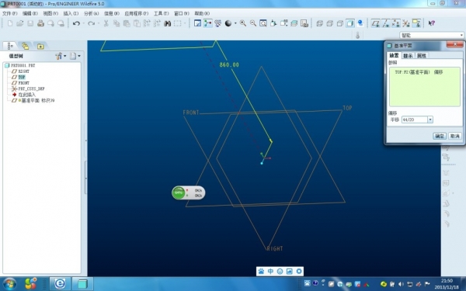Open model tree settings dropdown

pos(61,56)
